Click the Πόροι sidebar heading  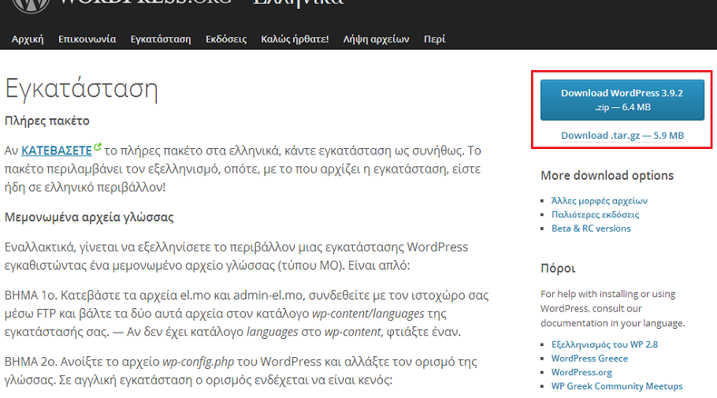point(558,268)
